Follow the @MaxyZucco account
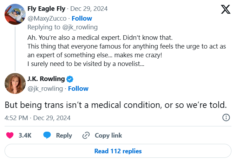This screenshot has width=236, height=162. coord(82,19)
